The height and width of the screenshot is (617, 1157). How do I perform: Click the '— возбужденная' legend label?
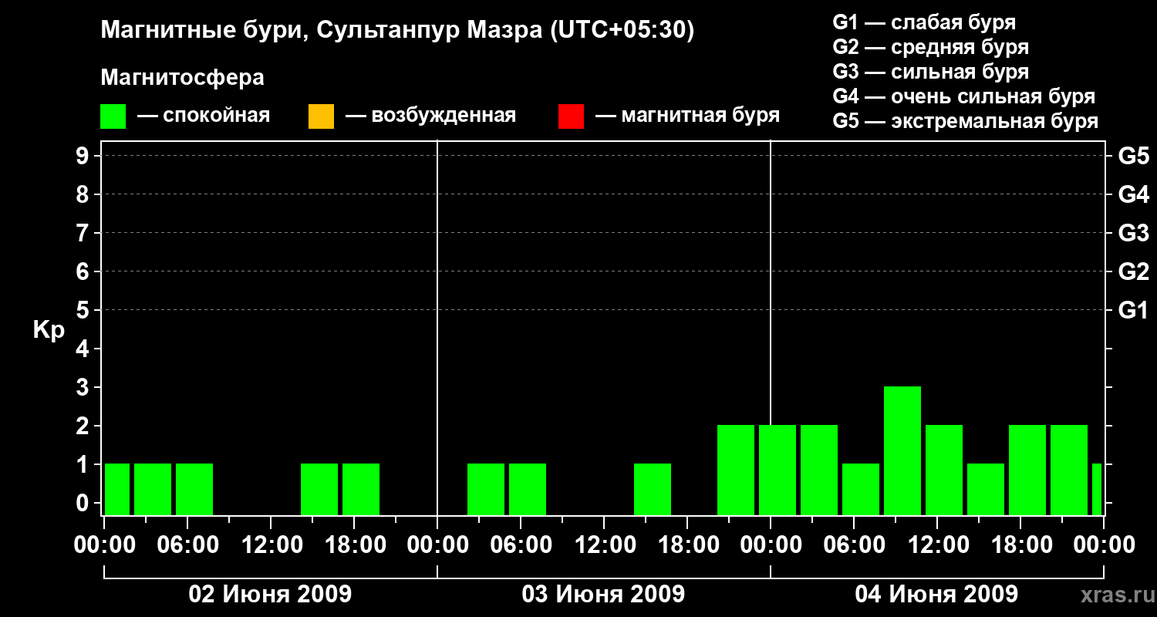click(431, 116)
